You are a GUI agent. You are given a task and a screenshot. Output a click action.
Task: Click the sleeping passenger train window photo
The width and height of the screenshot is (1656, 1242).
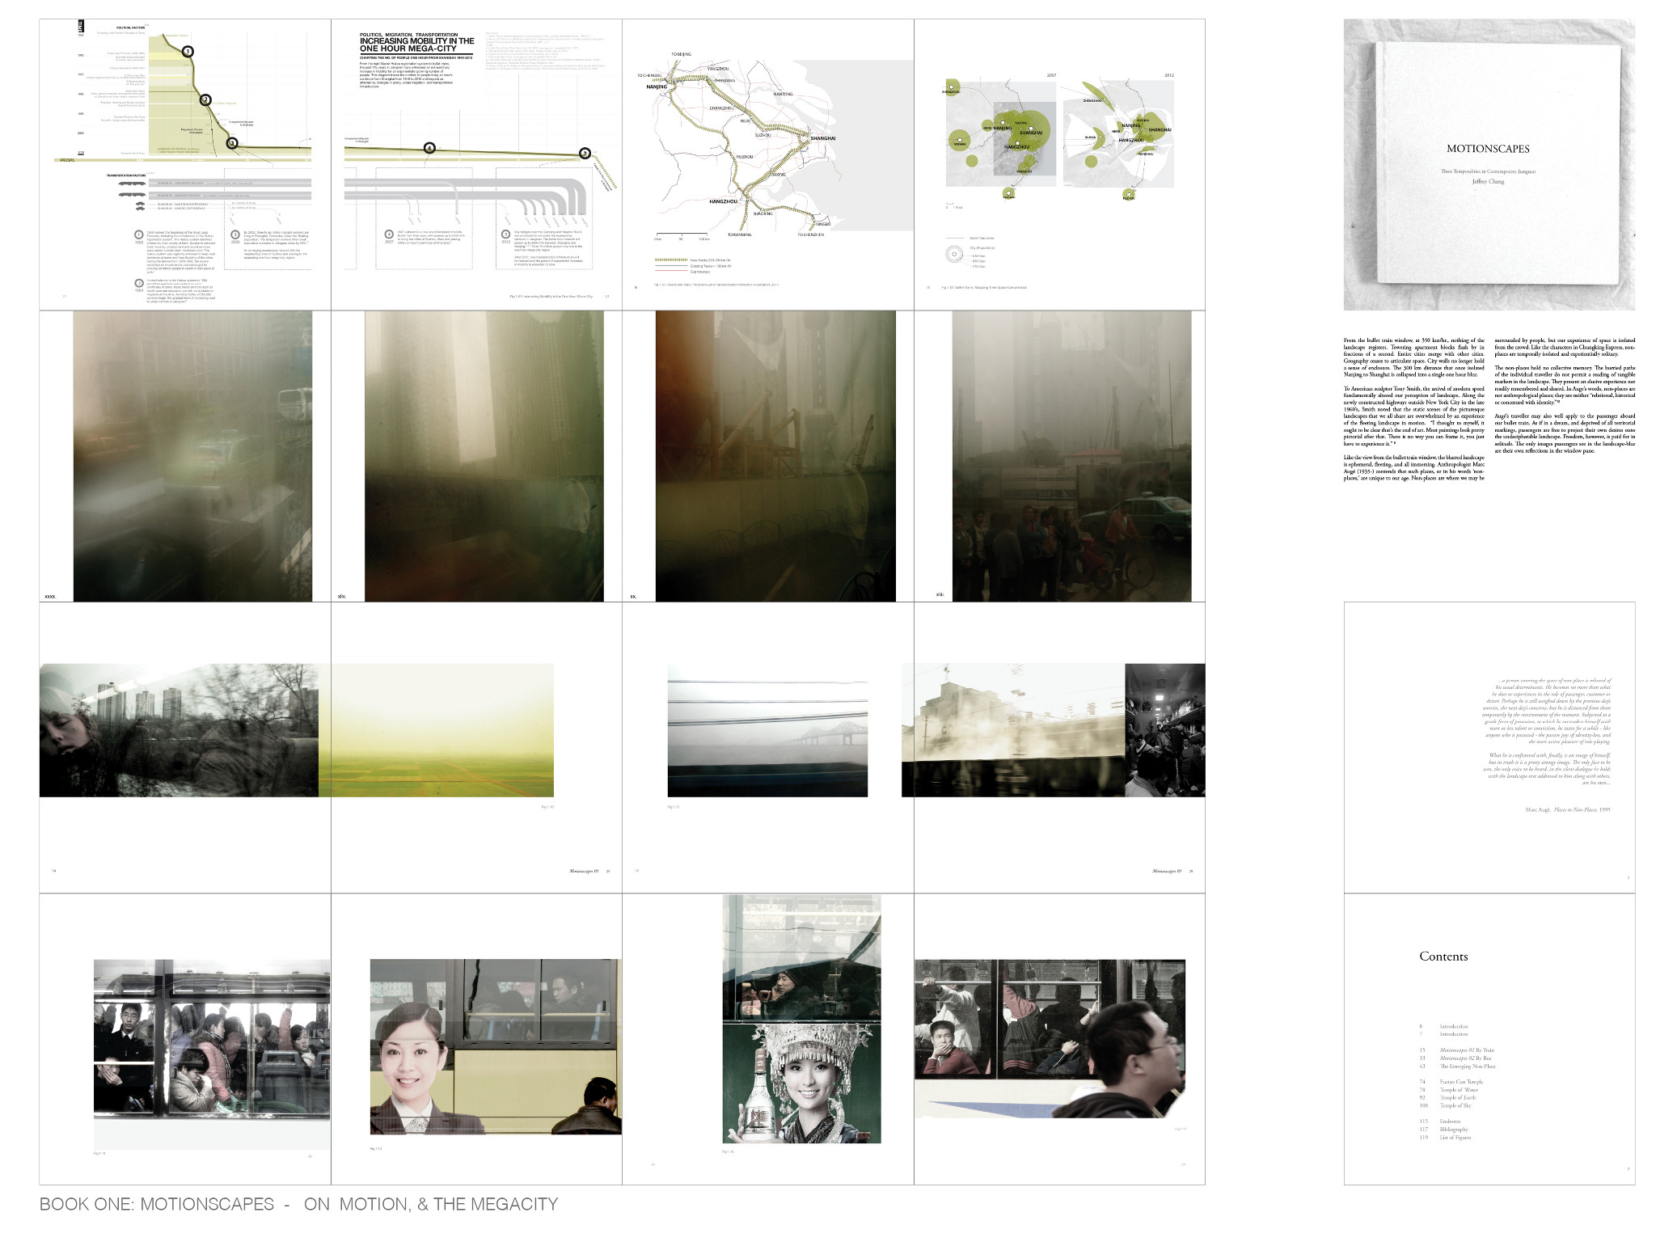click(179, 730)
